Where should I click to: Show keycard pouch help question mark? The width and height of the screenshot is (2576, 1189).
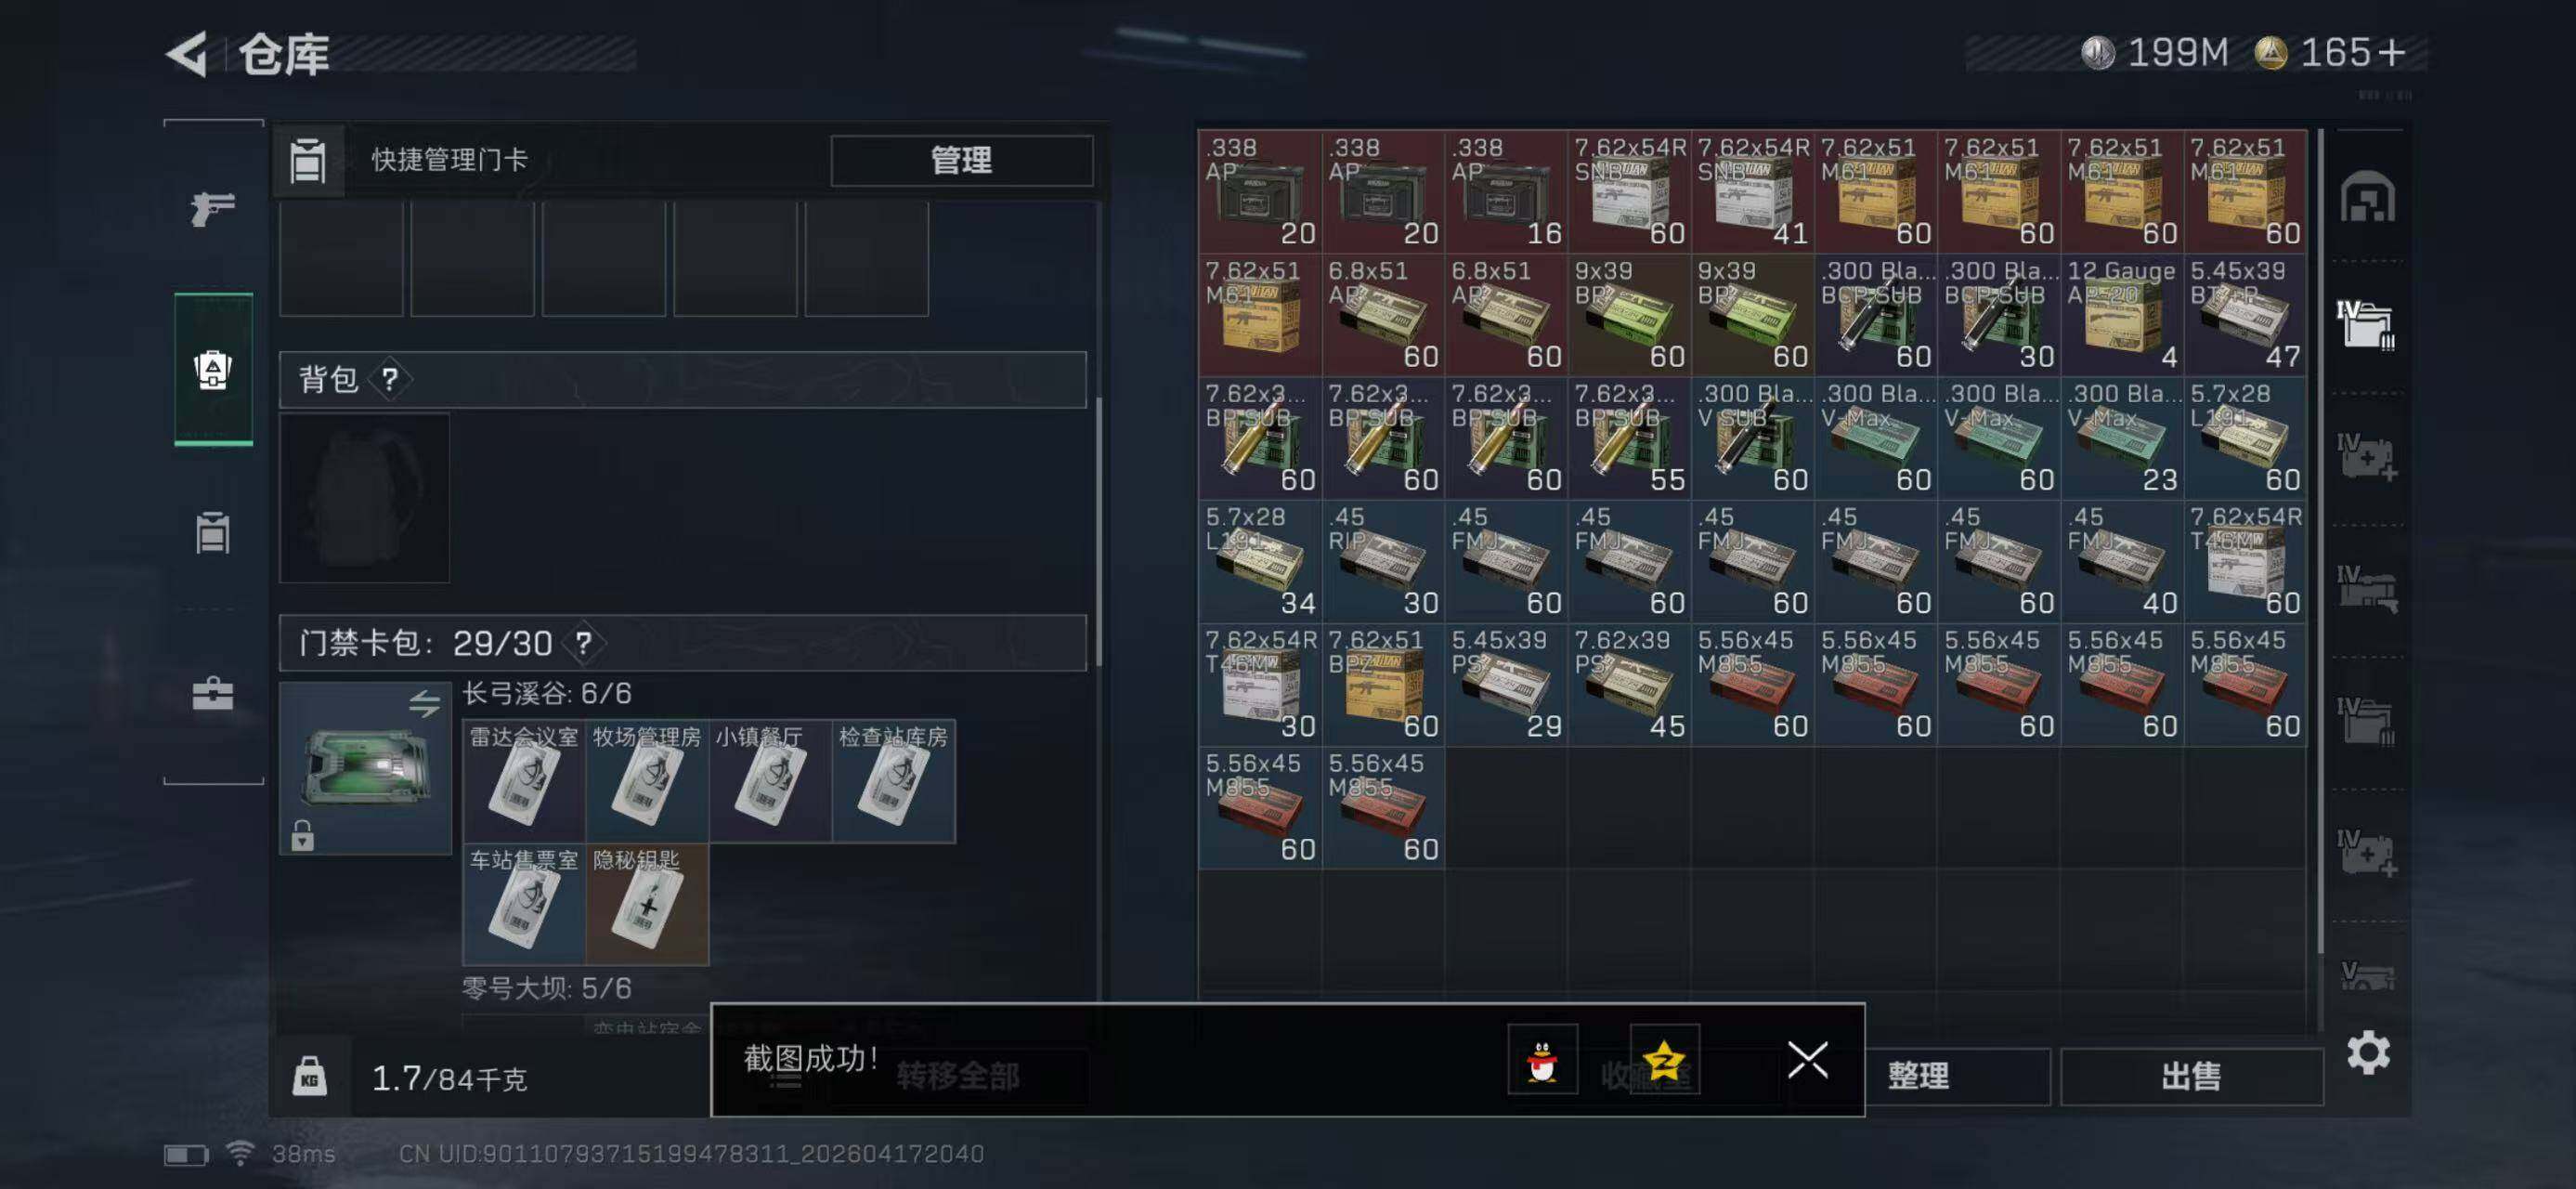(583, 643)
